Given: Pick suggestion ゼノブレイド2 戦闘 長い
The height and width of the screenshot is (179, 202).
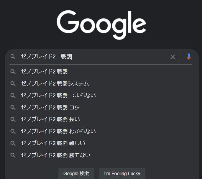Looking at the screenshot, I should click(102, 119).
